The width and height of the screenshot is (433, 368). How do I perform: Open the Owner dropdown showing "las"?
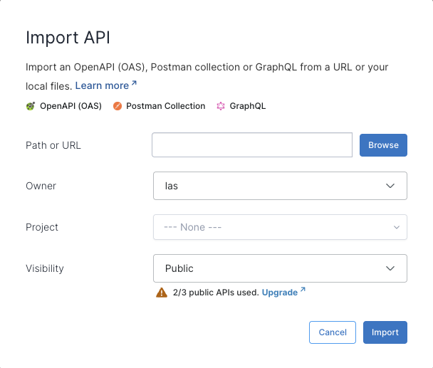pos(280,186)
